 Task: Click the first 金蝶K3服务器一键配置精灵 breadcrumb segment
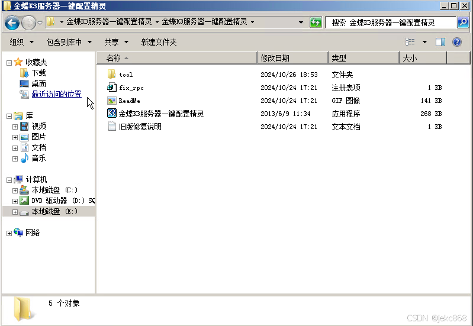pos(109,22)
